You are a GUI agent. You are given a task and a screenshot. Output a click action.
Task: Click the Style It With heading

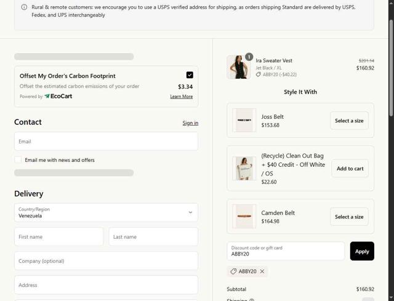pos(300,92)
